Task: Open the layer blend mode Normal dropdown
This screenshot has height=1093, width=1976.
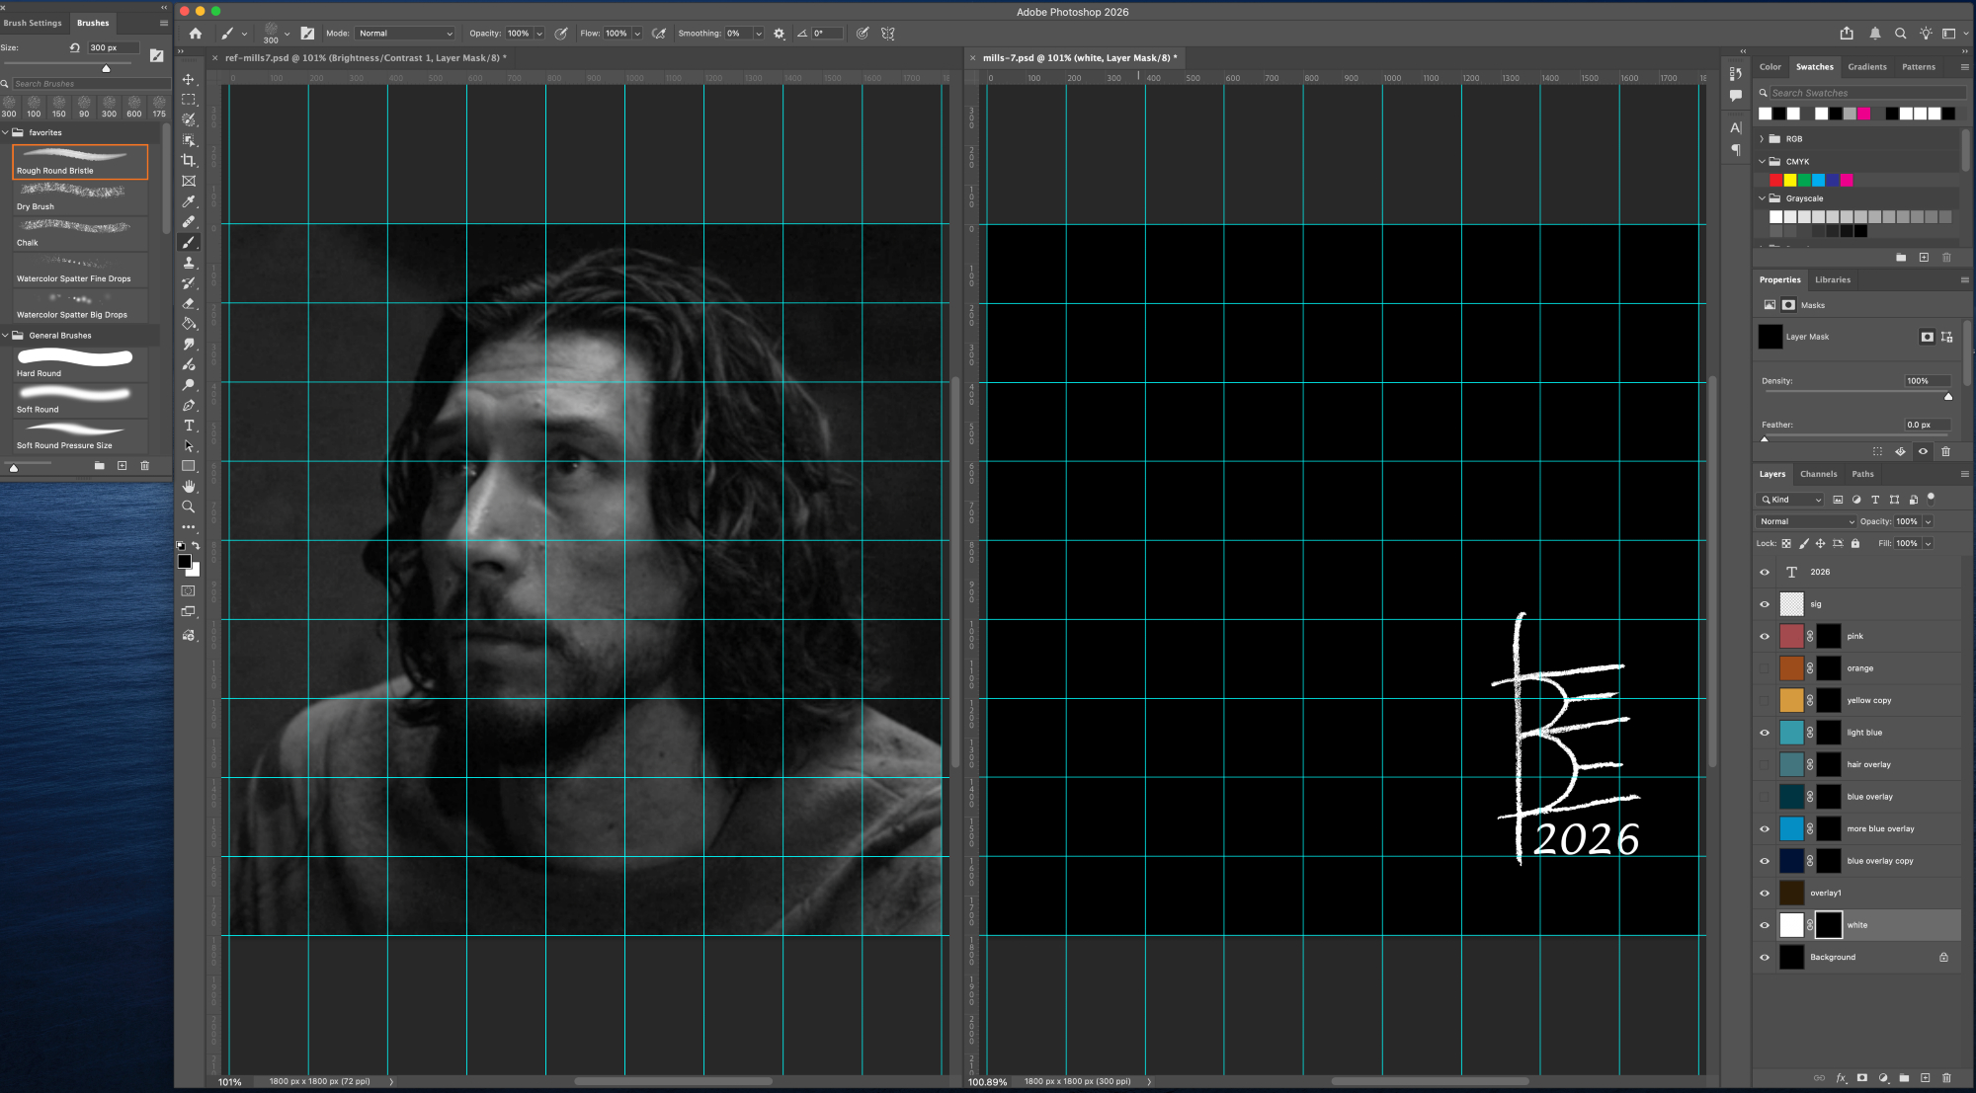Action: [1805, 521]
